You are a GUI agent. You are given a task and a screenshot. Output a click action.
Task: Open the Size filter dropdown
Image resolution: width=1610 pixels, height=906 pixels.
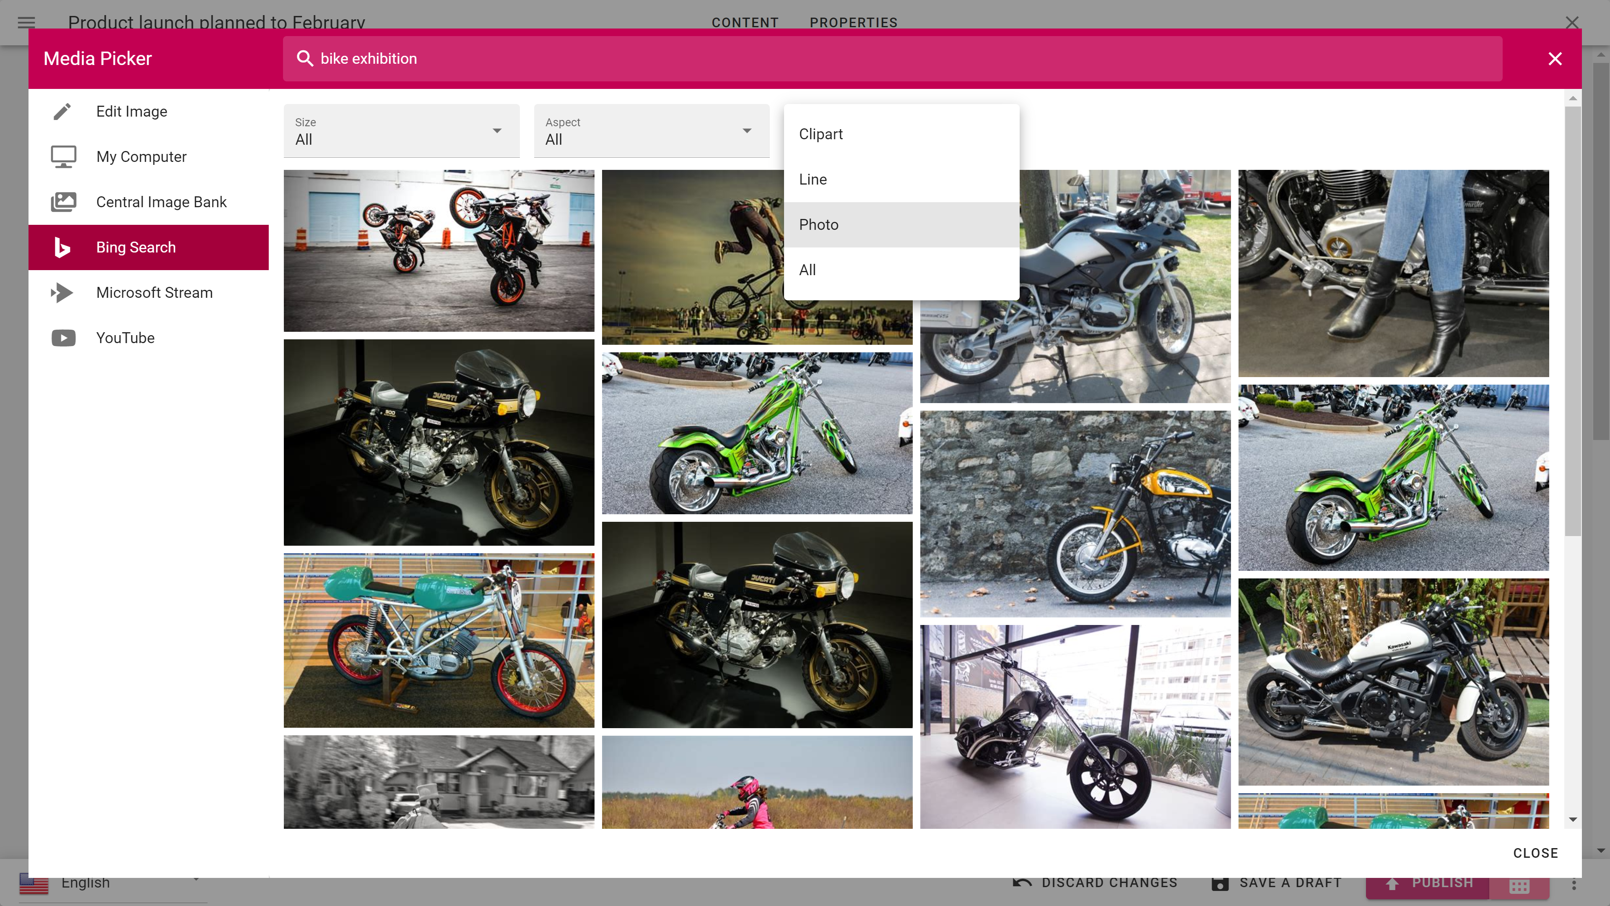pyautogui.click(x=401, y=131)
